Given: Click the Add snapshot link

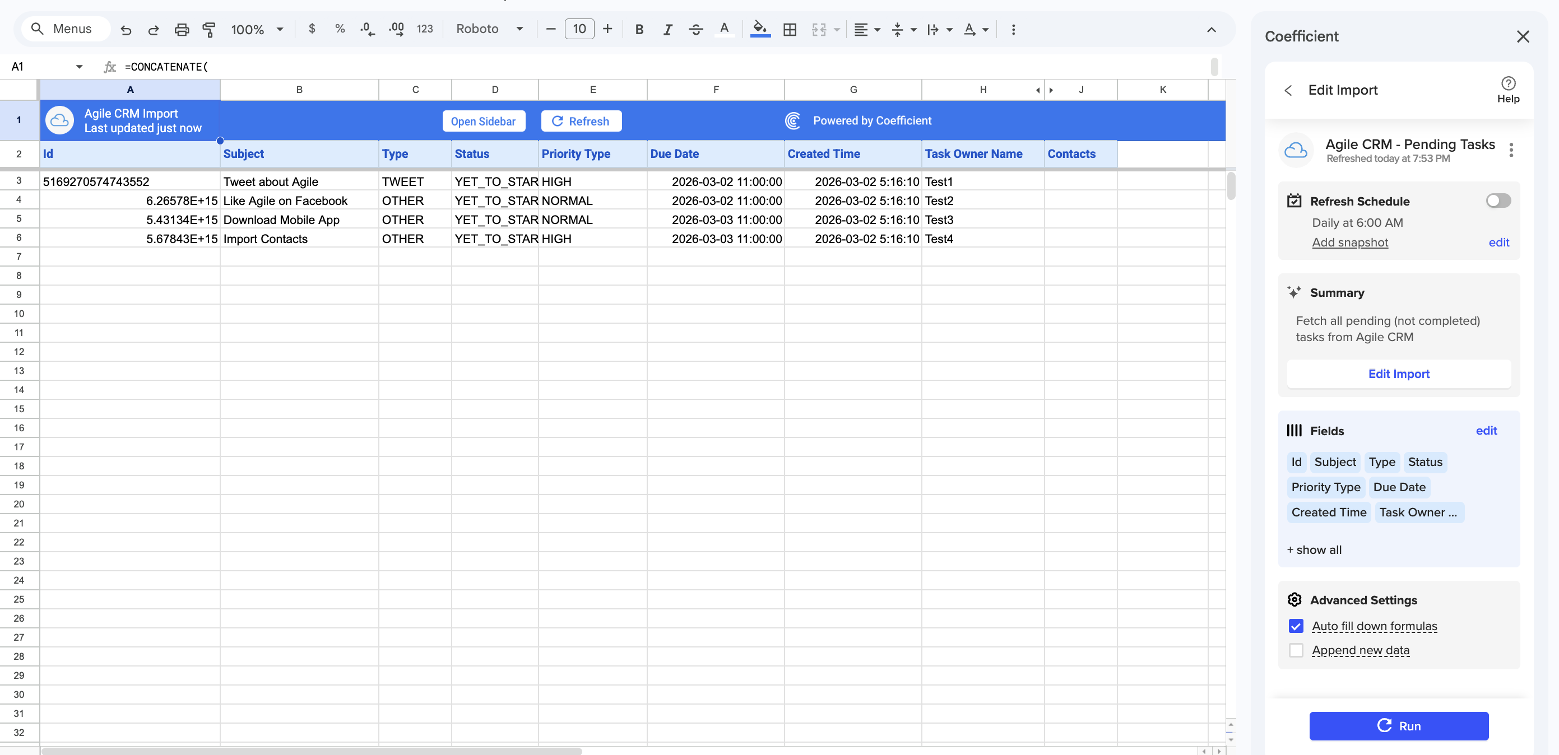Looking at the screenshot, I should [1349, 242].
